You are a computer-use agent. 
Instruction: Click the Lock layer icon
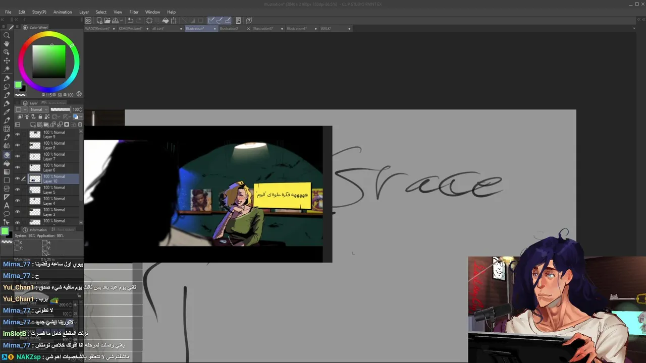pyautogui.click(x=40, y=117)
